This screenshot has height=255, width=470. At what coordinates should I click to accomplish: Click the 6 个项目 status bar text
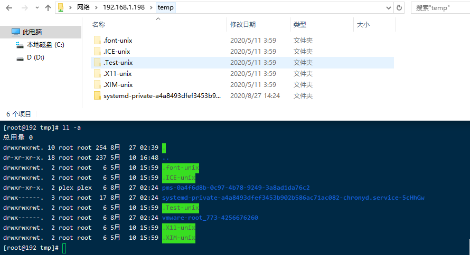tap(18, 114)
